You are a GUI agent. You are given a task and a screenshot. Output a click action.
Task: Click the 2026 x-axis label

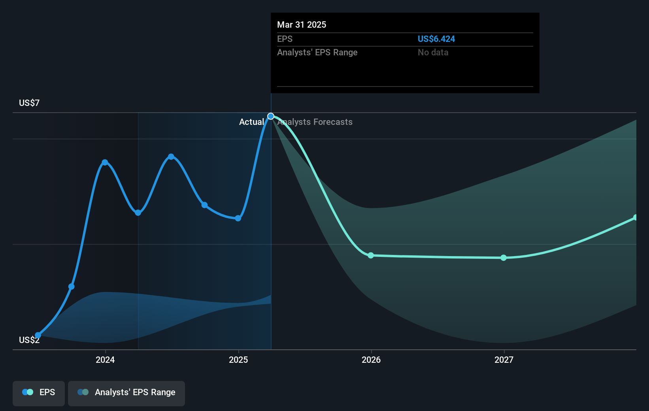coord(371,360)
